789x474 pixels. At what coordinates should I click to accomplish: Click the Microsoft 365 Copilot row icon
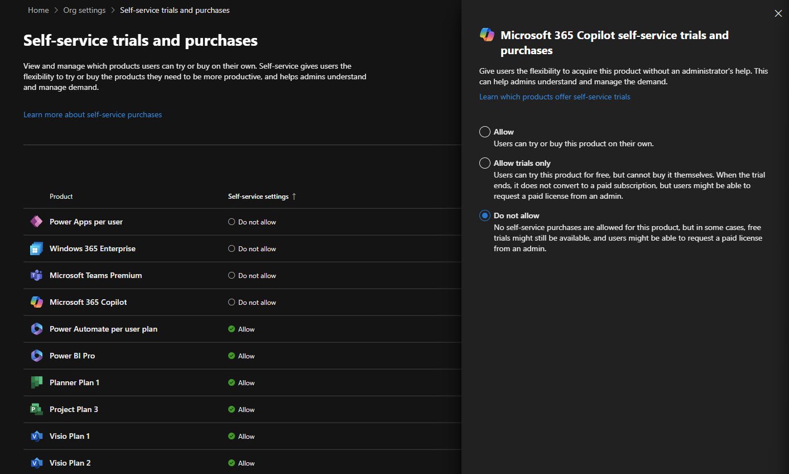pyautogui.click(x=36, y=302)
